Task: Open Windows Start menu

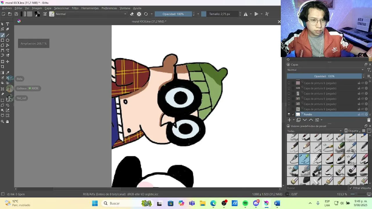Action: (95, 203)
